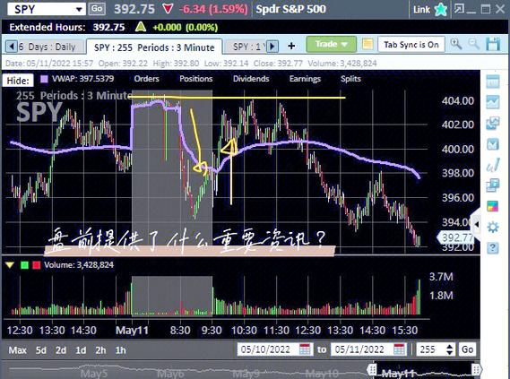The width and height of the screenshot is (510, 379).
Task: Select the drawing tools pencil icon
Action: click(x=492, y=165)
